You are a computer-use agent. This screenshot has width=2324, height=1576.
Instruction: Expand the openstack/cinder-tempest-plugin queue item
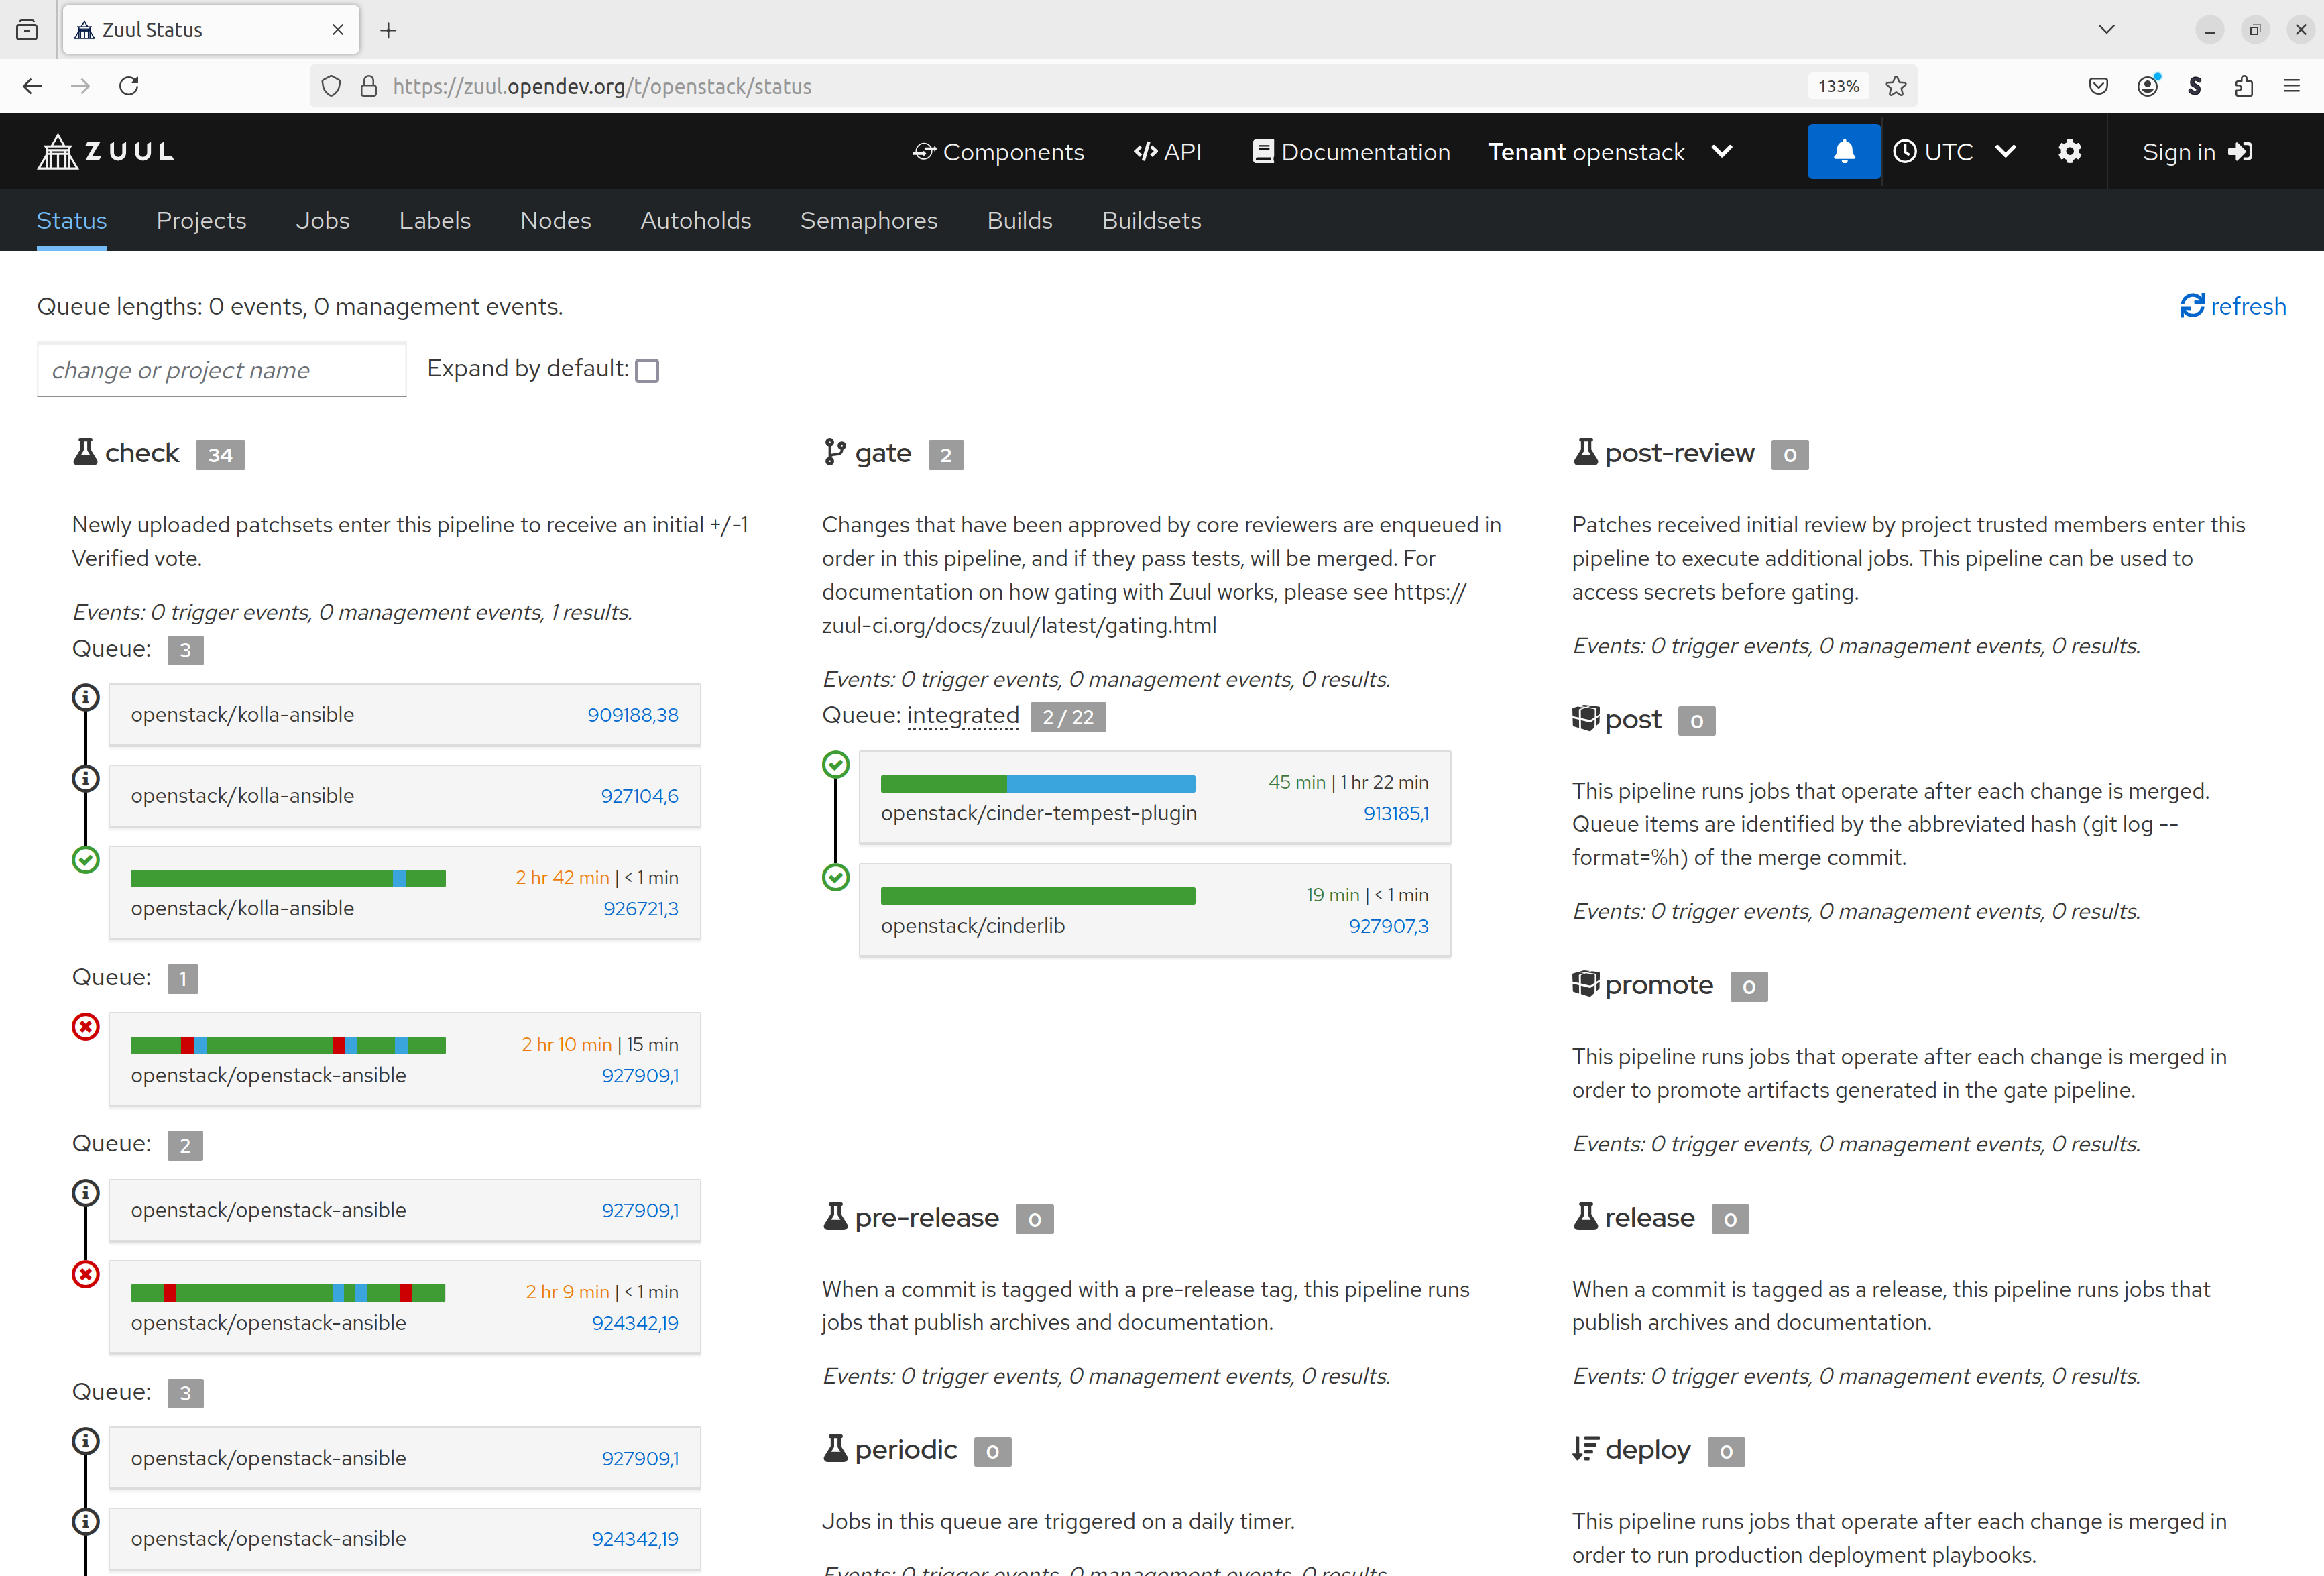(x=1038, y=813)
